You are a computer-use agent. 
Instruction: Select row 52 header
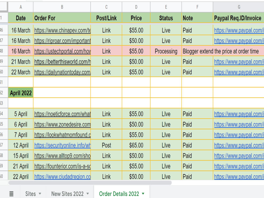pyautogui.click(x=4, y=93)
